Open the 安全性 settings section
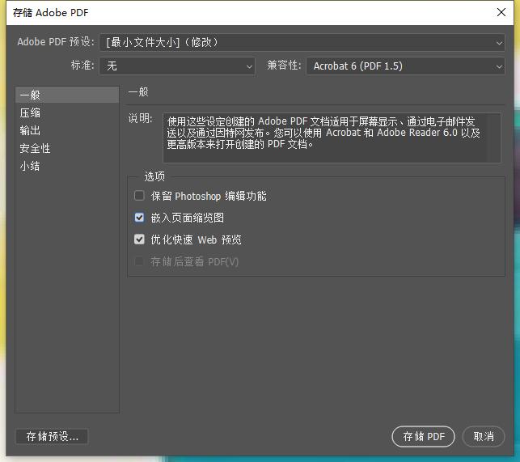 tap(36, 149)
